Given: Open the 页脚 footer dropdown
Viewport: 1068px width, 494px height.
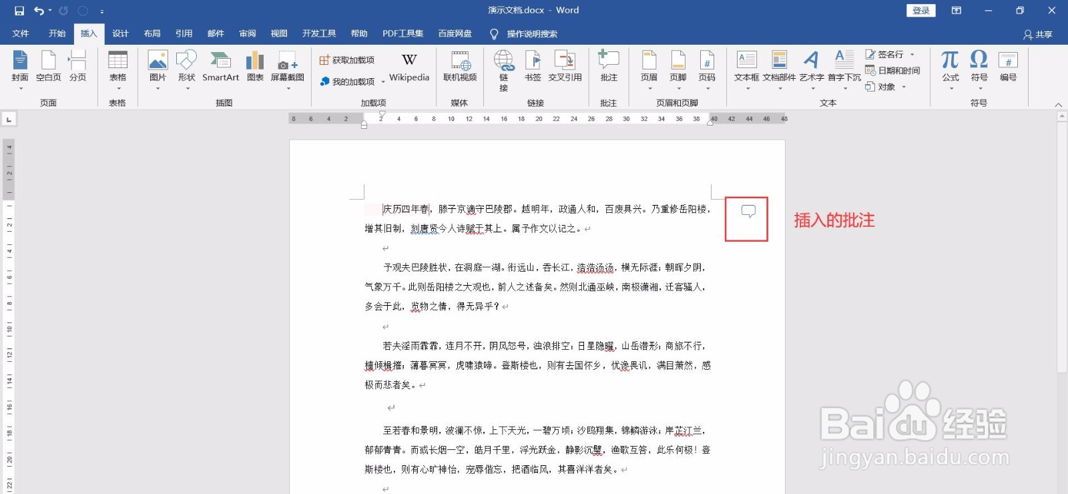Looking at the screenshot, I should (x=678, y=70).
